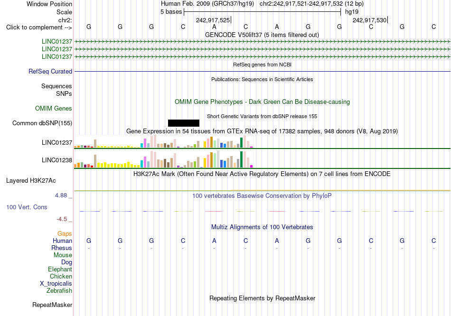Open the OMIM Gene Phenotypes track title
Viewport: 451px width, 316px height.
click(x=262, y=102)
